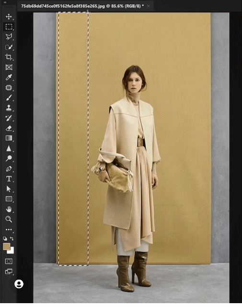Expand the toolbar double-arrow chevron
Viewport: 242px width, 307px height.
(5, 2)
